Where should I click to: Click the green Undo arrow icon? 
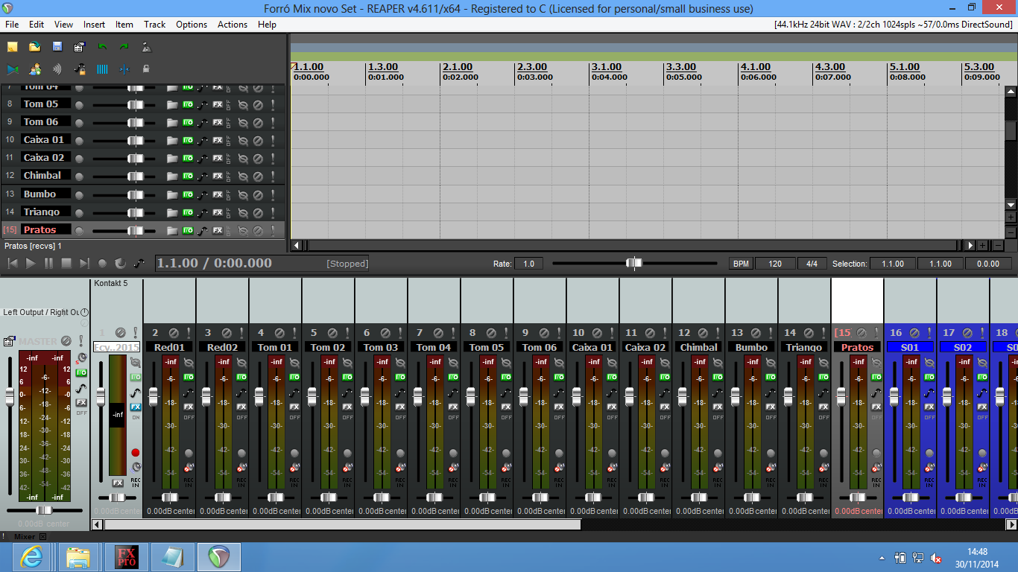coord(101,47)
